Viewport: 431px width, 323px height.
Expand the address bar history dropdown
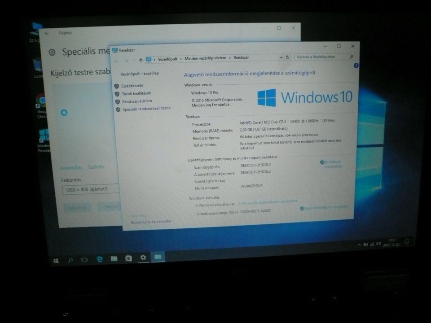click(x=281, y=57)
